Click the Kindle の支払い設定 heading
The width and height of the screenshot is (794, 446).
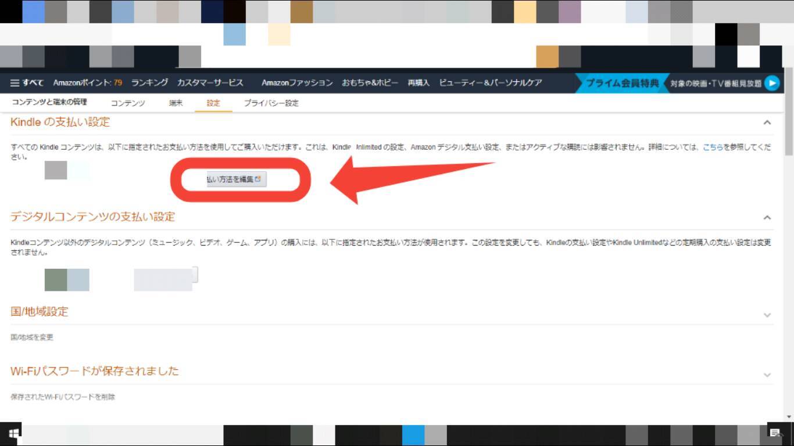(x=60, y=122)
